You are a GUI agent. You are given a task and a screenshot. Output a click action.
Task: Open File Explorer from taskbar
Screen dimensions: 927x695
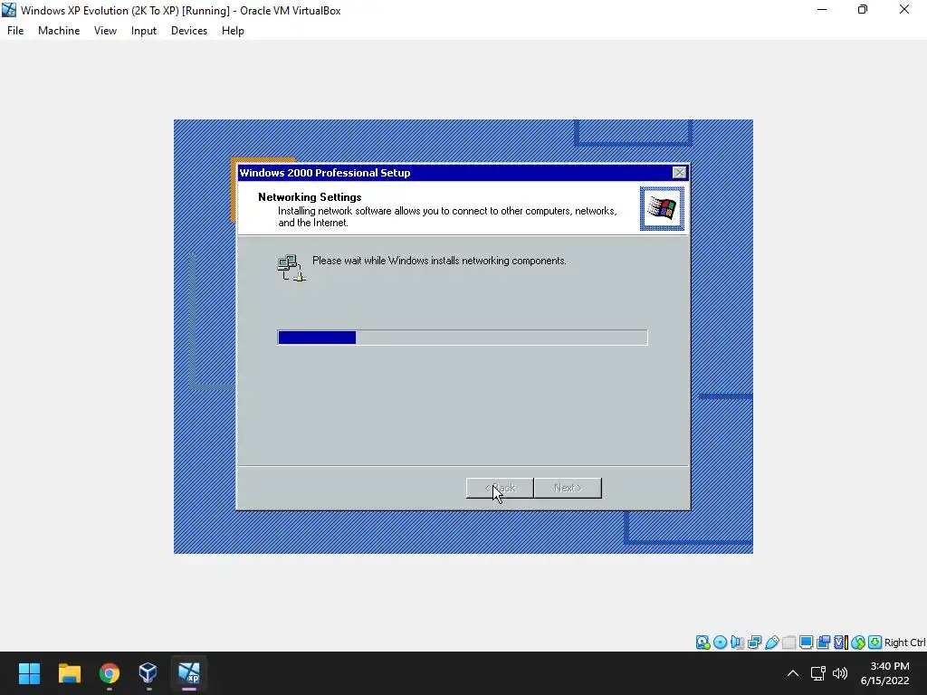(x=69, y=673)
